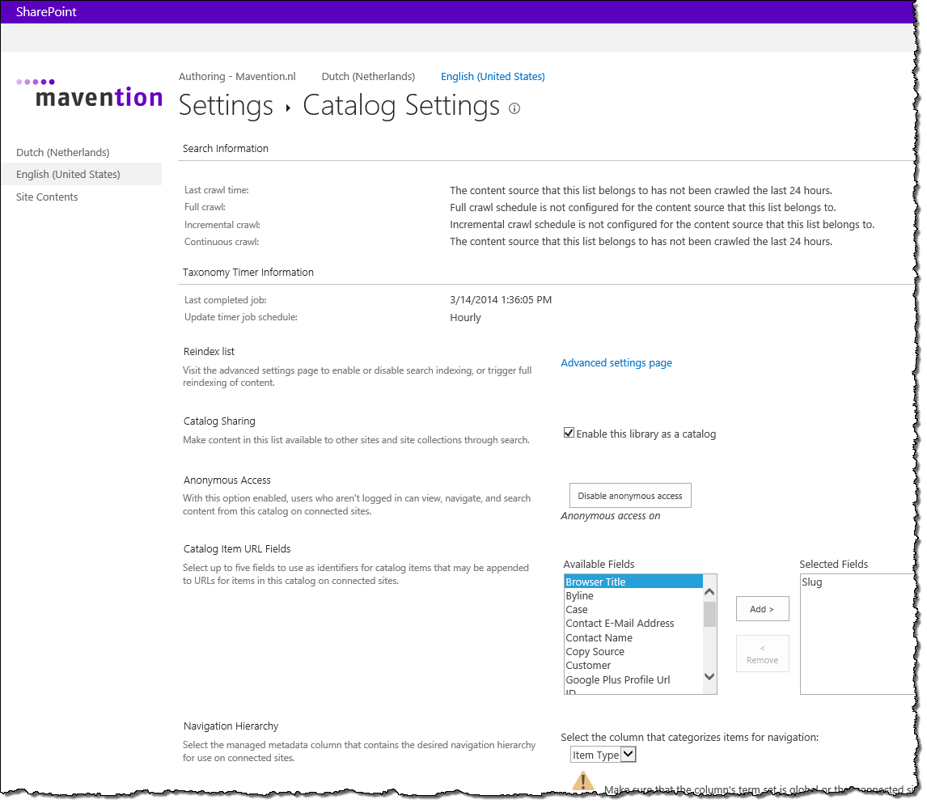This screenshot has width=927, height=804.
Task: Toggle Enable this library as a catalog
Action: pyautogui.click(x=569, y=433)
